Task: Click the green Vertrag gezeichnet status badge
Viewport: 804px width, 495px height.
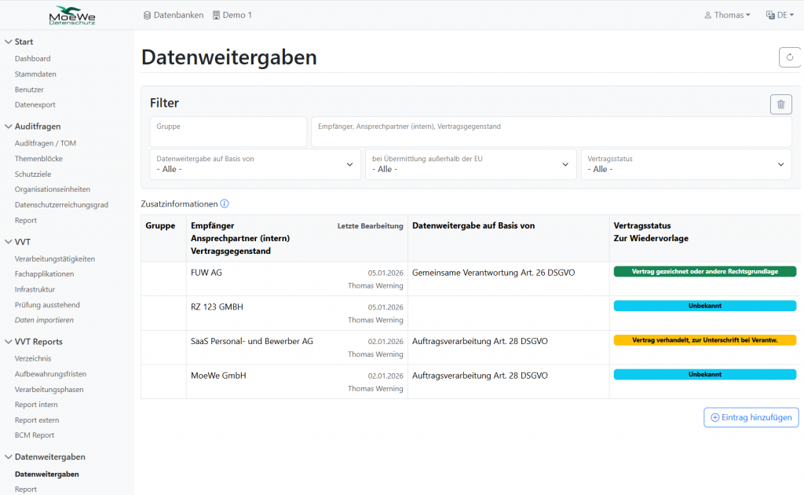Action: point(704,272)
